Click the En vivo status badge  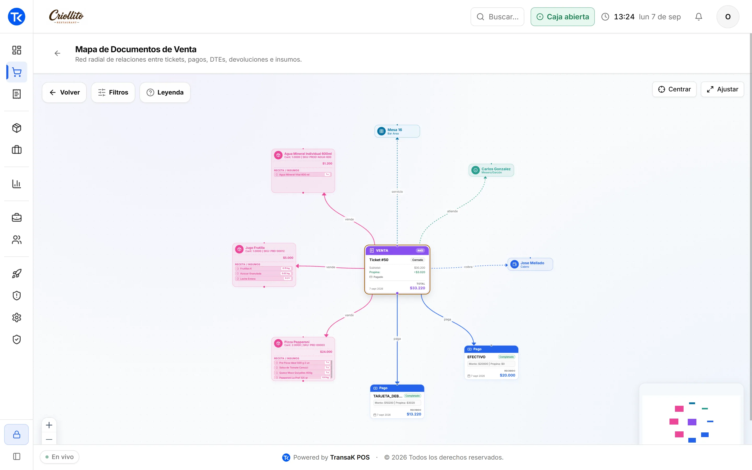pos(59,457)
